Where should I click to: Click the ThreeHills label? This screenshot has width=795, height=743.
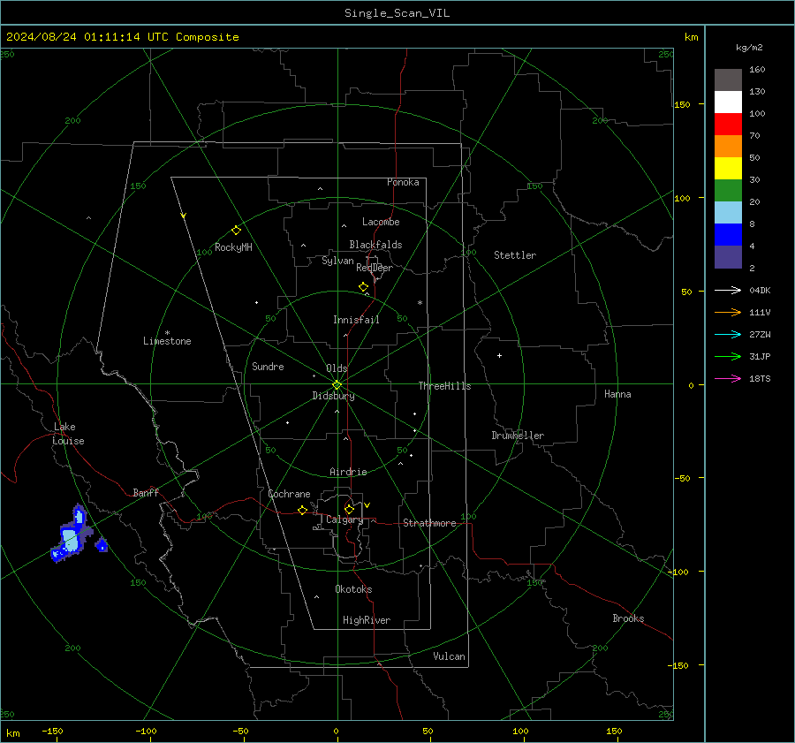click(444, 386)
